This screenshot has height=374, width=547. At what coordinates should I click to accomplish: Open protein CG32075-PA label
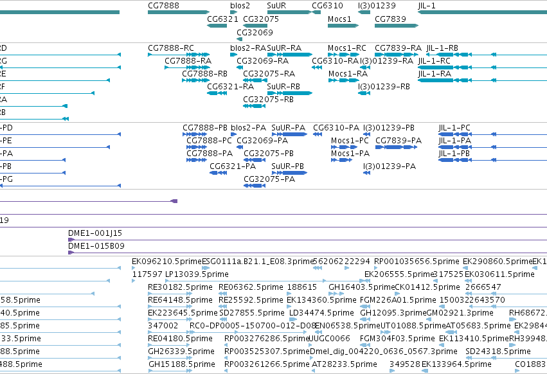269,179
